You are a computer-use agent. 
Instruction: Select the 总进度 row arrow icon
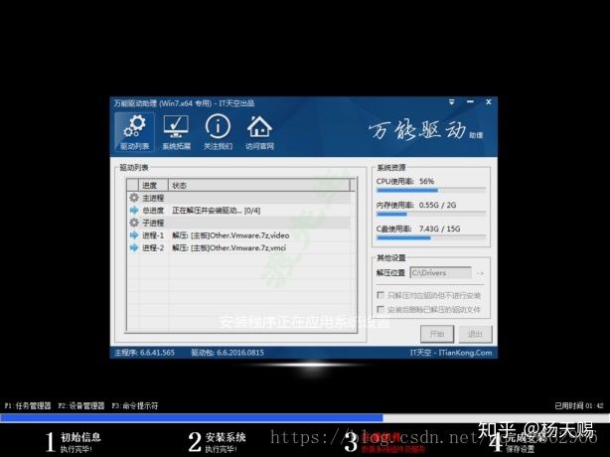[134, 210]
